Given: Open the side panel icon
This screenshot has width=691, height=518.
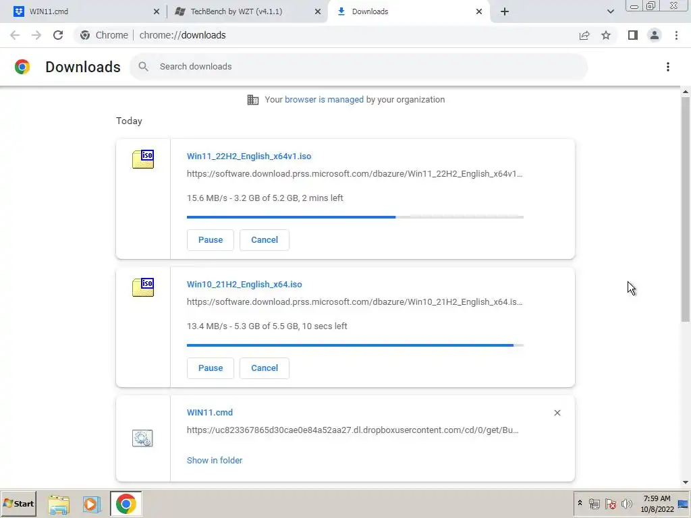Looking at the screenshot, I should click(x=633, y=35).
